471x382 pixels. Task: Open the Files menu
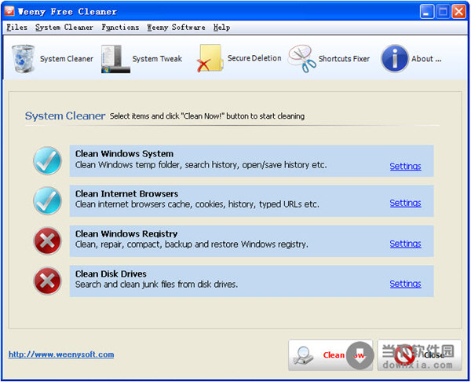[16, 28]
